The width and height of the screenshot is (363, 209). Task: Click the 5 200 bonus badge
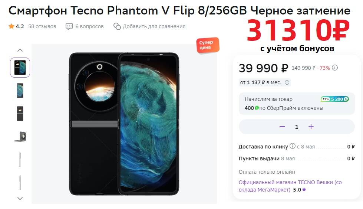pyautogui.click(x=335, y=99)
